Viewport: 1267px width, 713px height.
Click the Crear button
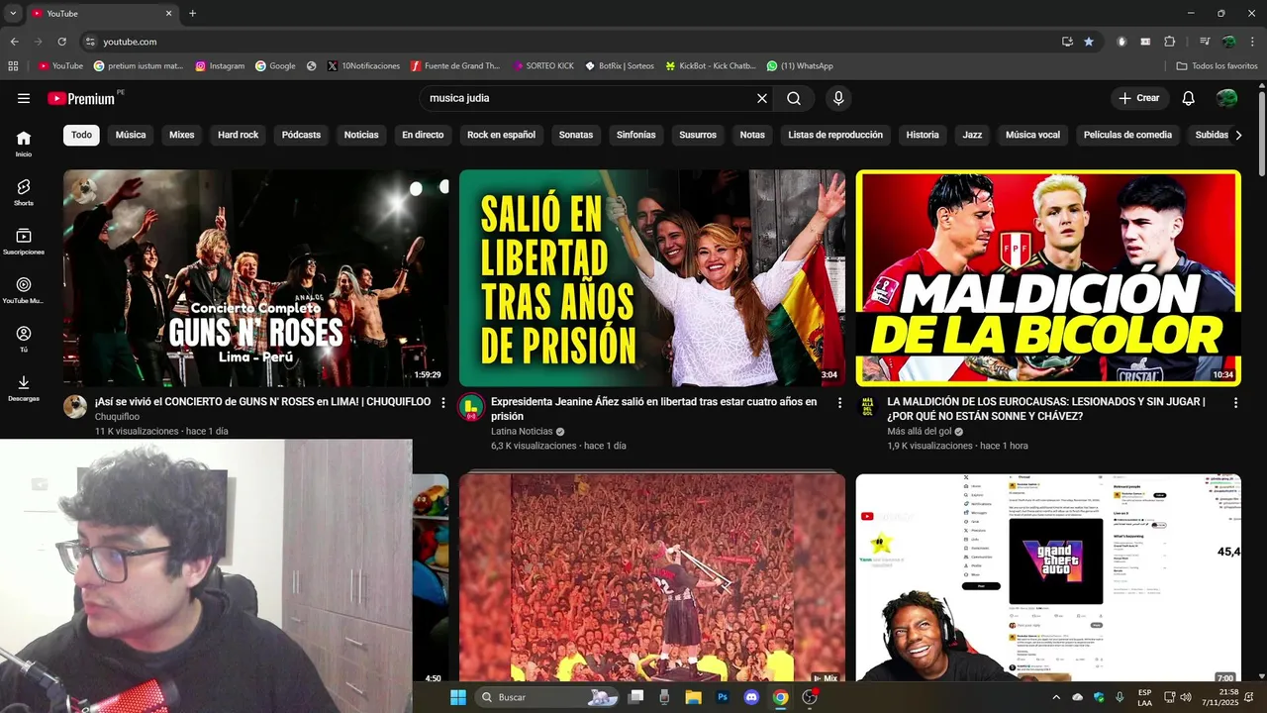(1139, 98)
